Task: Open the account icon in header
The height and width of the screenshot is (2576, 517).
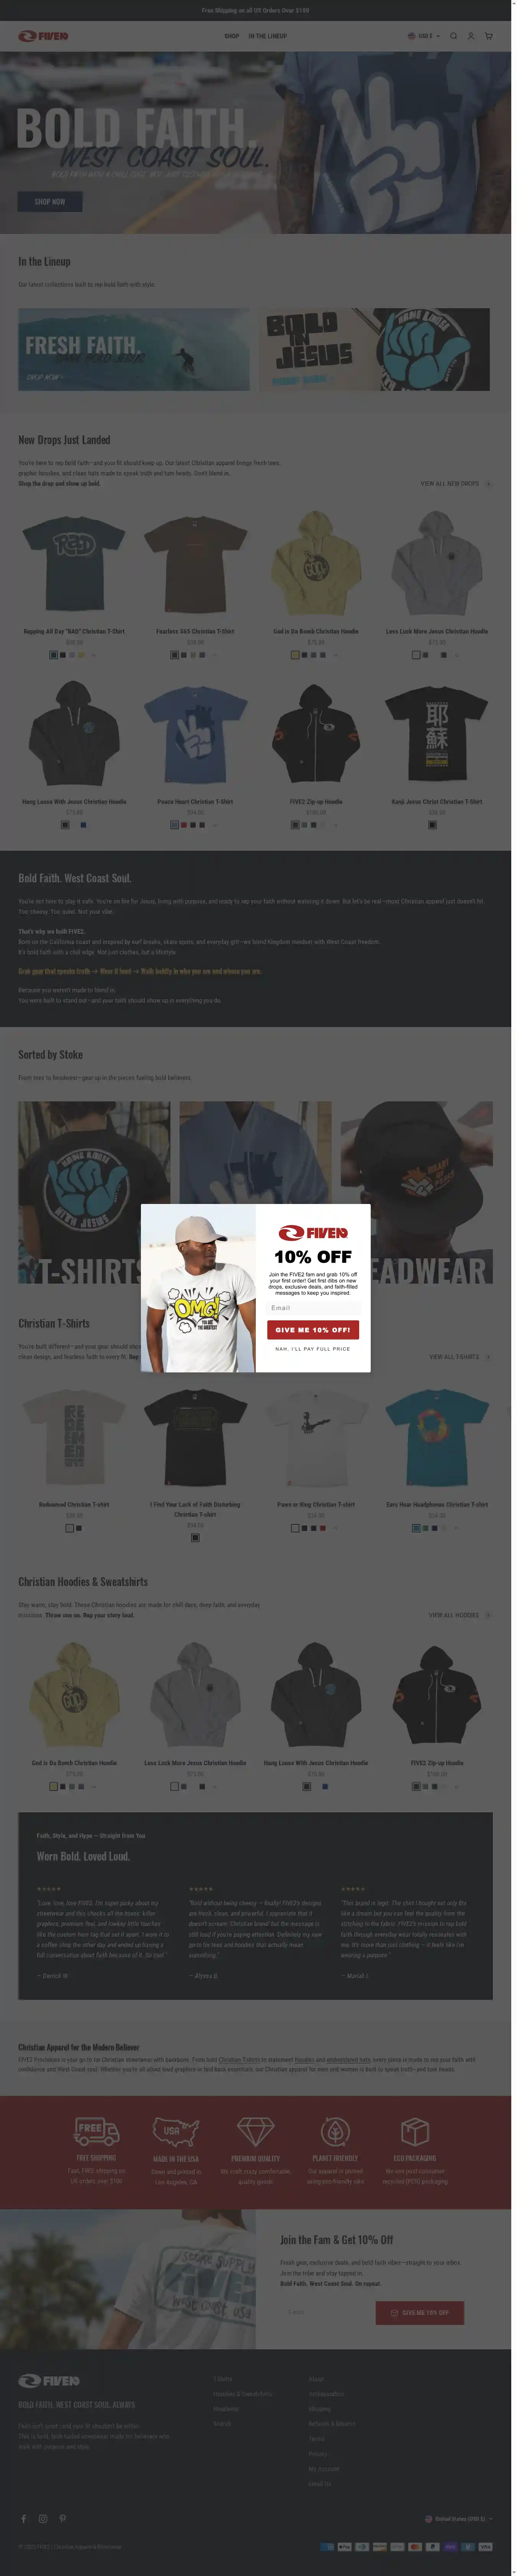Action: click(x=471, y=36)
